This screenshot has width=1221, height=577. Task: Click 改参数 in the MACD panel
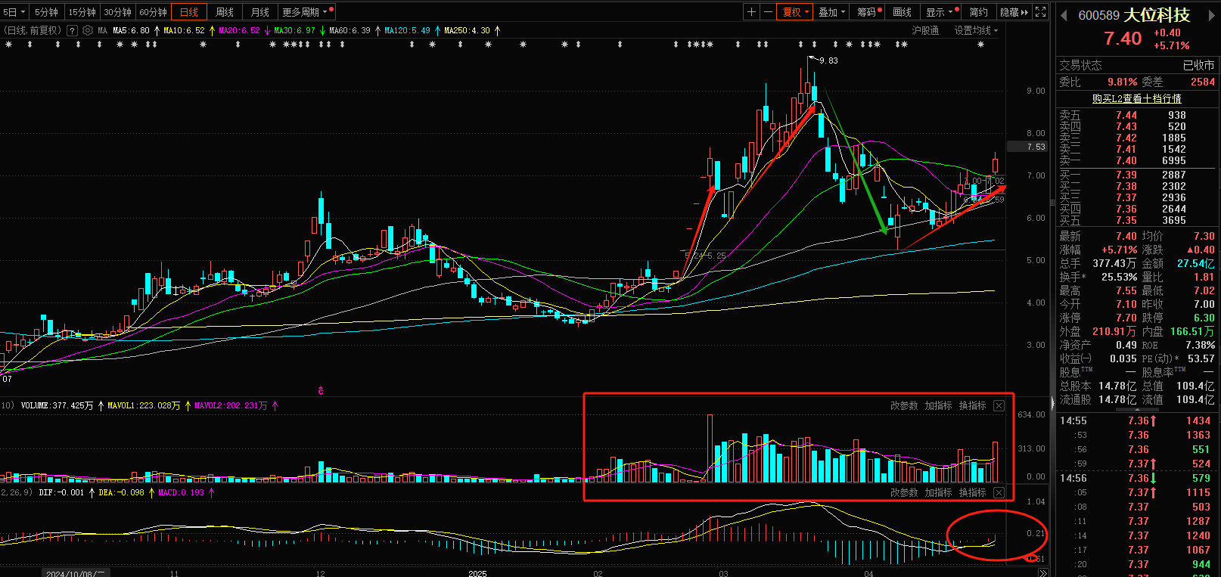[x=904, y=493]
